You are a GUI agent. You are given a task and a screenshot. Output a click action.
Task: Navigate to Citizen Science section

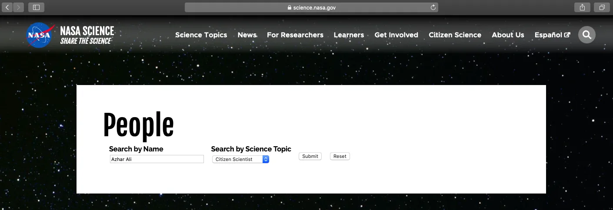click(x=455, y=35)
